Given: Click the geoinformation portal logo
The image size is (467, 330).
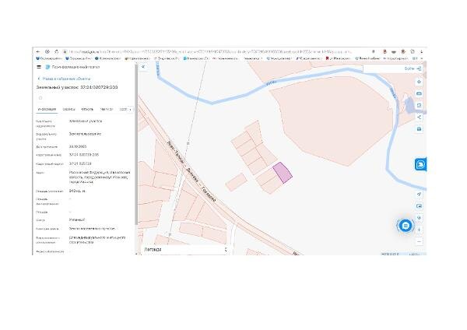Looking at the screenshot, I should (47, 67).
